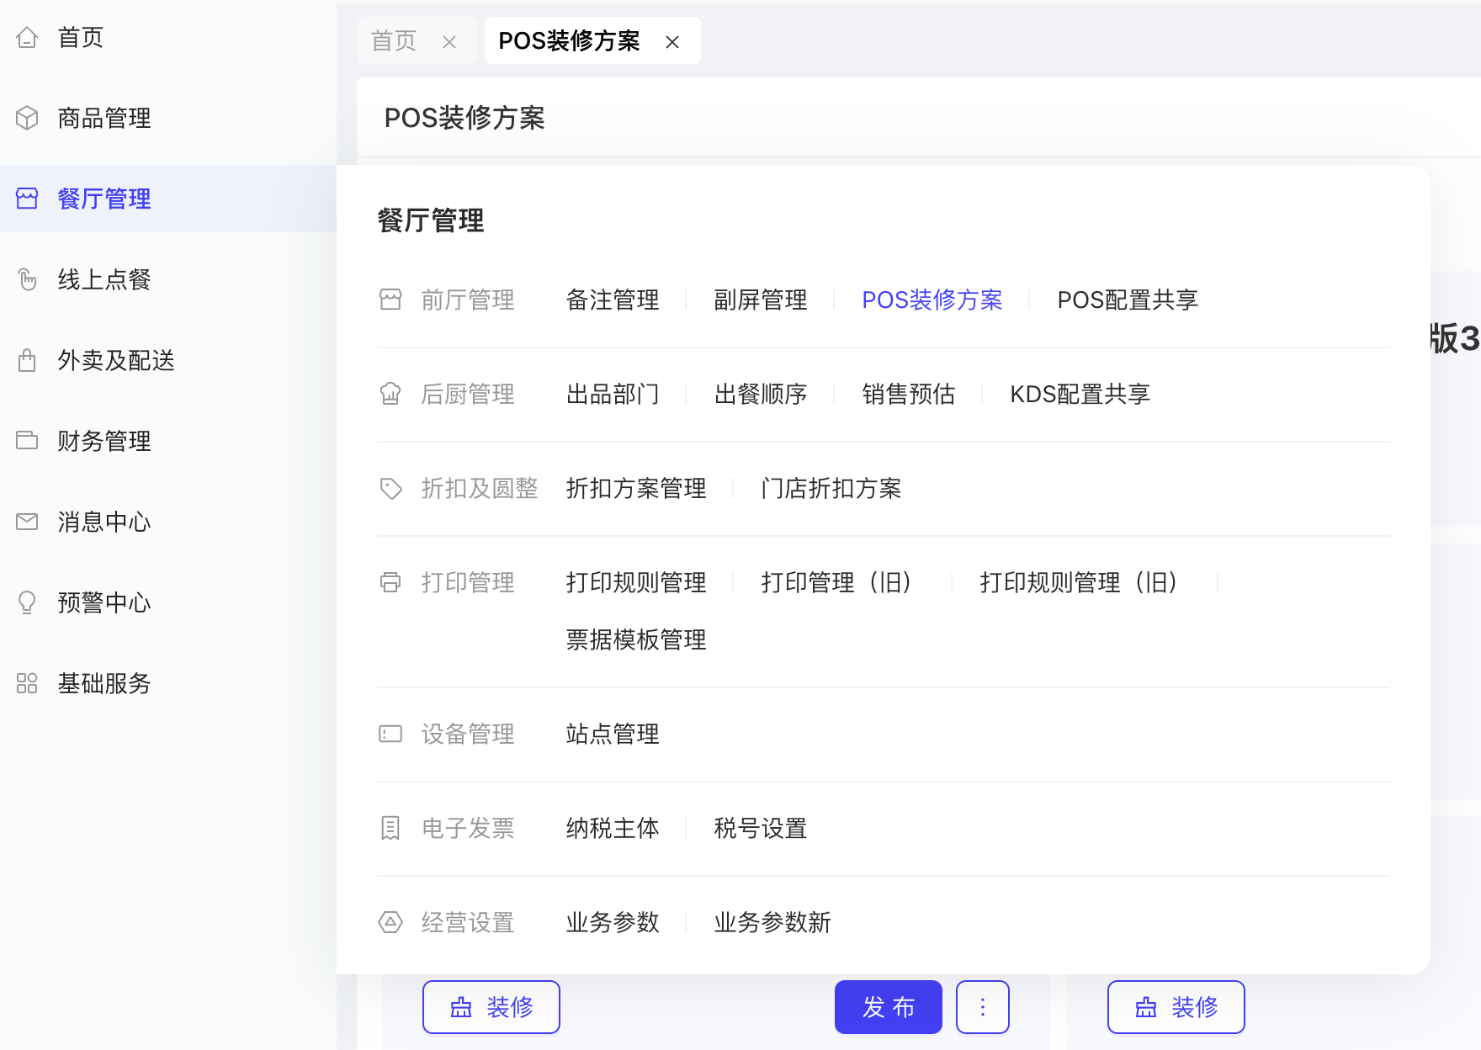The image size is (1481, 1050).
Task: Click the takeout delivery bag icon
Action: 27,360
